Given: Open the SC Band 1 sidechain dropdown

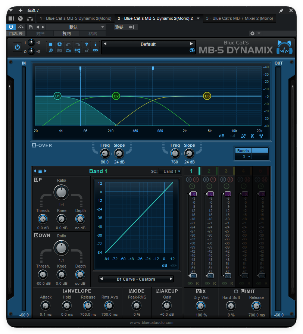Looking at the screenshot, I should point(170,171).
